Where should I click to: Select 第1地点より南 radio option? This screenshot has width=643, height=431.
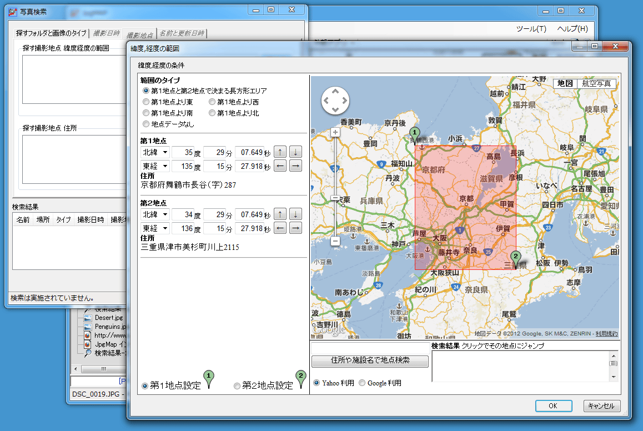coord(145,113)
